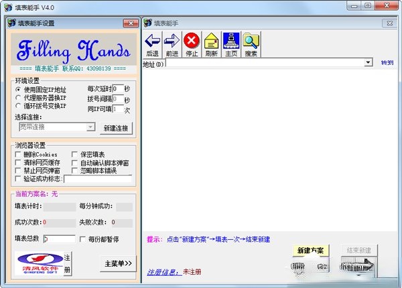Click the 填表能手 V4.0 title bar app icon
Screen dimensions: 402x288
point(8,7)
